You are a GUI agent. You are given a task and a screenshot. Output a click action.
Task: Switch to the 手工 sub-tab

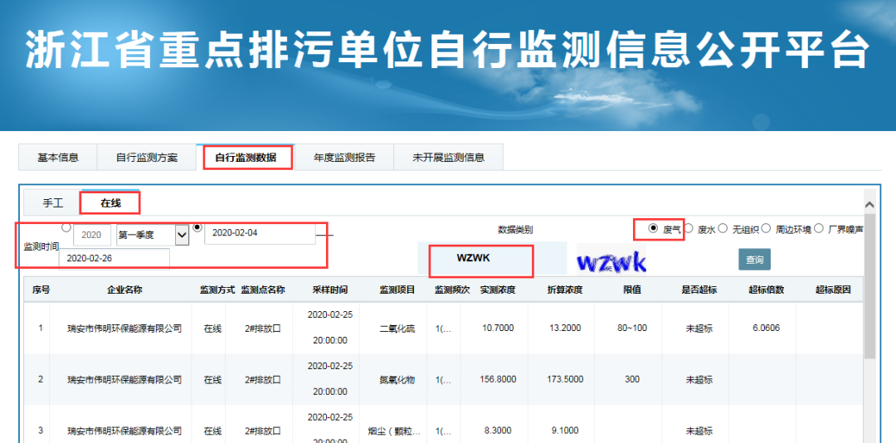pyautogui.click(x=53, y=203)
